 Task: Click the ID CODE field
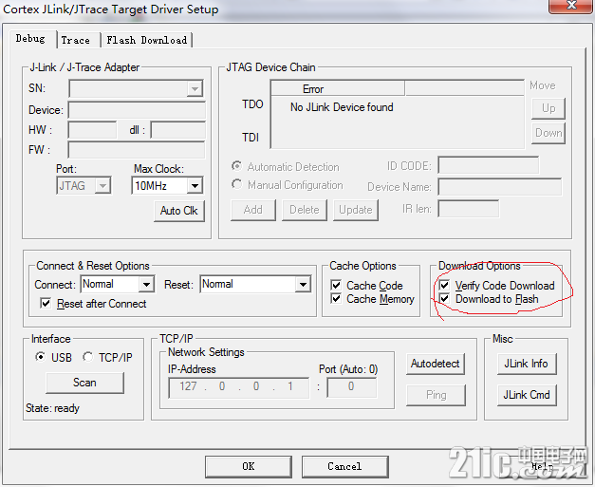tap(489, 165)
